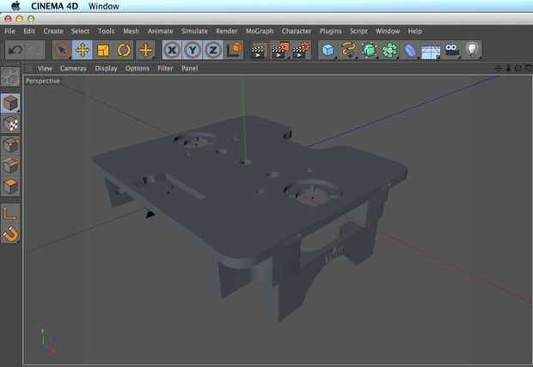Viewport: 533px width, 367px height.
Task: Open the Render menu
Action: [227, 31]
